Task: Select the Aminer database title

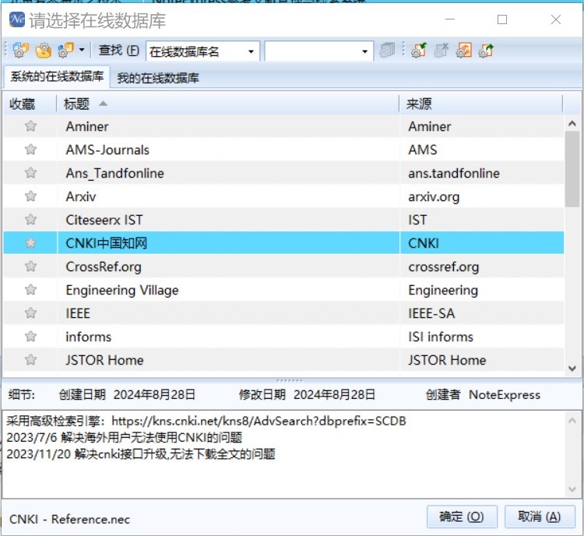Action: coord(87,126)
